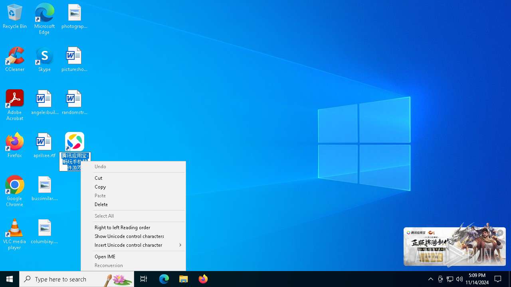Open the Action Center notifications icon
The image size is (511, 287).
coord(498,279)
